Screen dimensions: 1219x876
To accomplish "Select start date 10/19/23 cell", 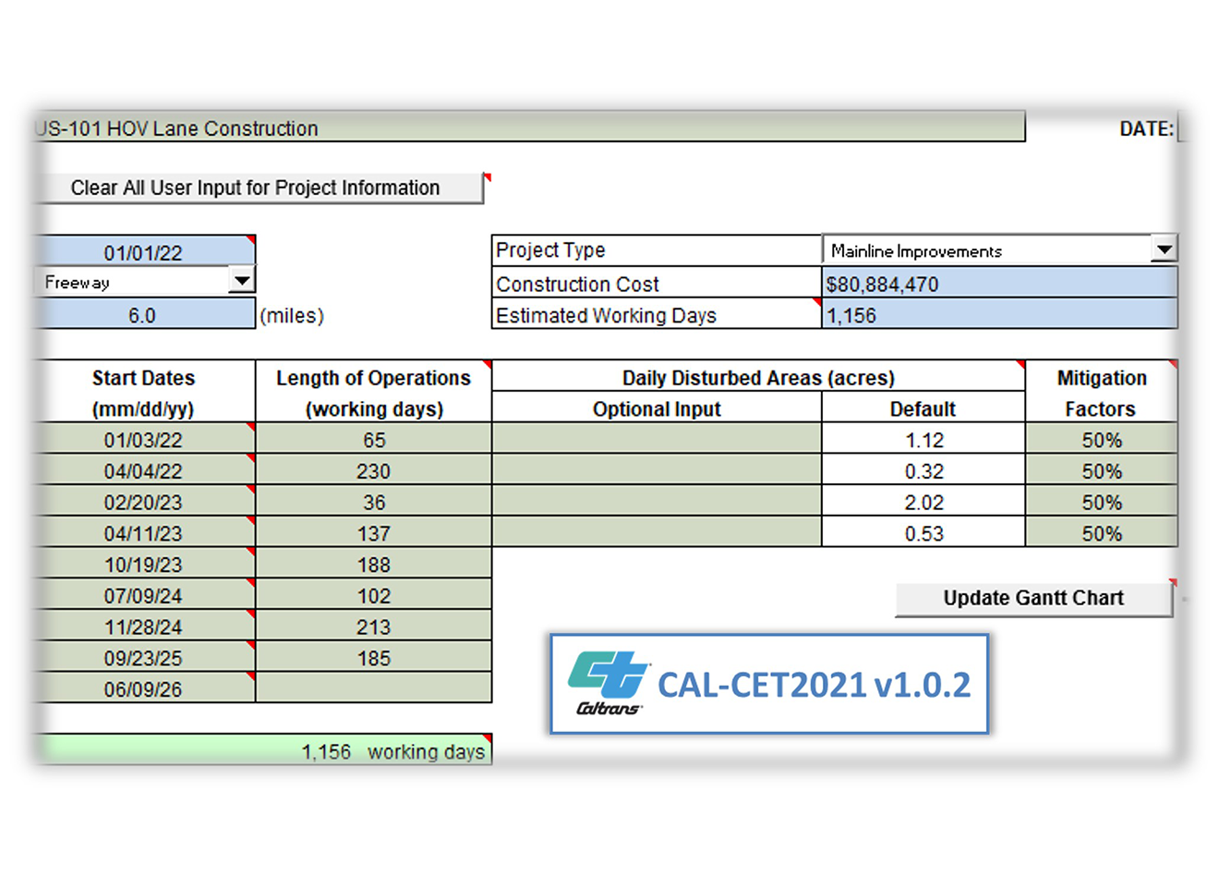I will click(x=144, y=565).
